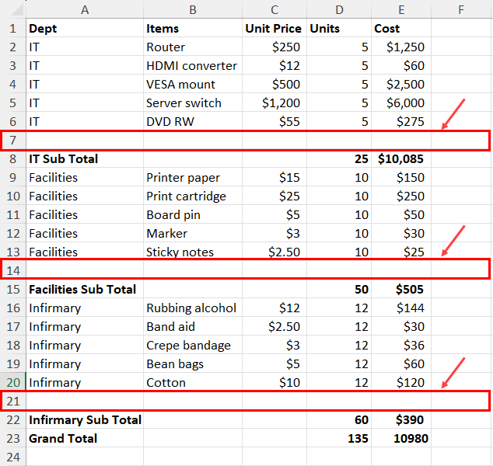Viewport: 493px width, 466px height.
Task: Click the Items header cell
Action: click(x=193, y=29)
